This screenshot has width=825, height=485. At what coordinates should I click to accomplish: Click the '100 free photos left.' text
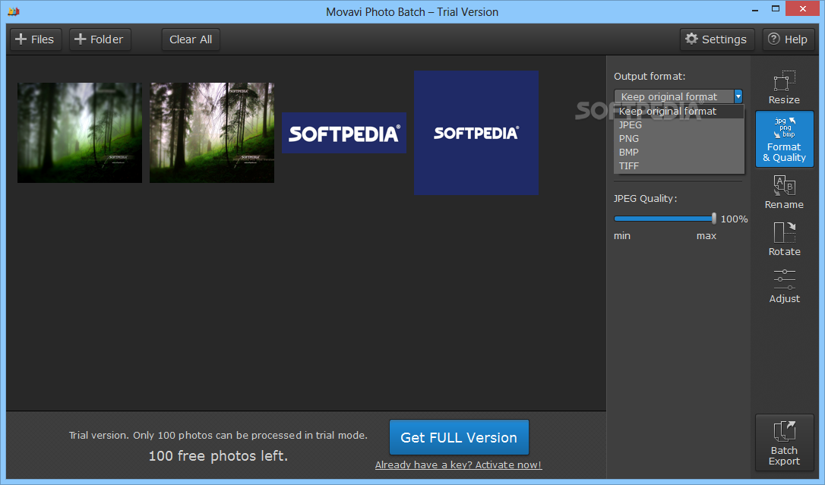[x=218, y=455]
